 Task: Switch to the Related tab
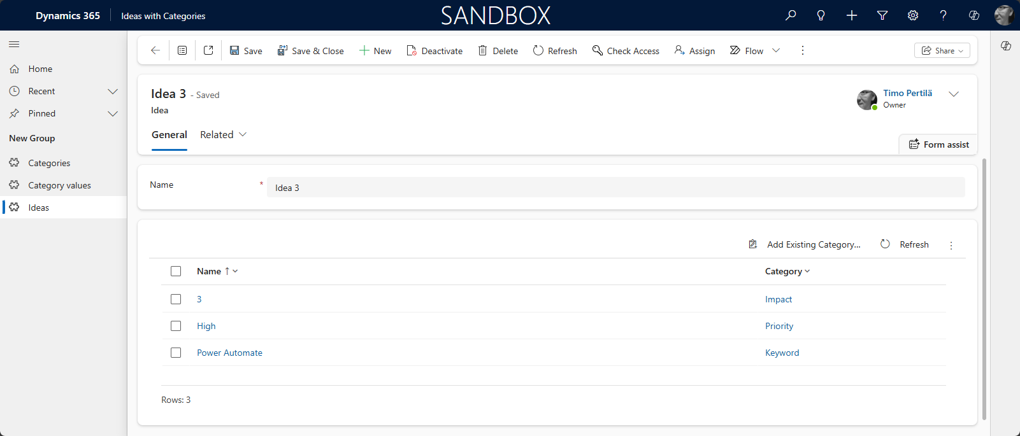coord(223,135)
